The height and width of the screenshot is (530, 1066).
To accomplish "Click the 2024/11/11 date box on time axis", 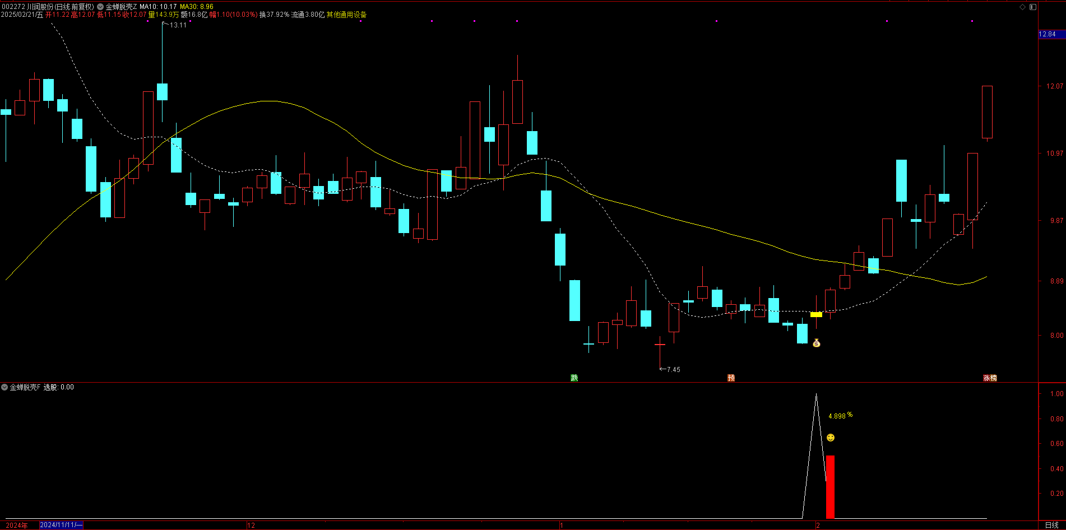I will (61, 525).
